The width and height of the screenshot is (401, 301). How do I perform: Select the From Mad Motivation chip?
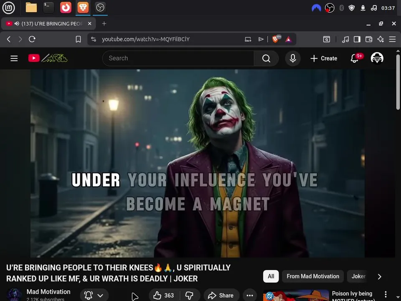coord(313,276)
